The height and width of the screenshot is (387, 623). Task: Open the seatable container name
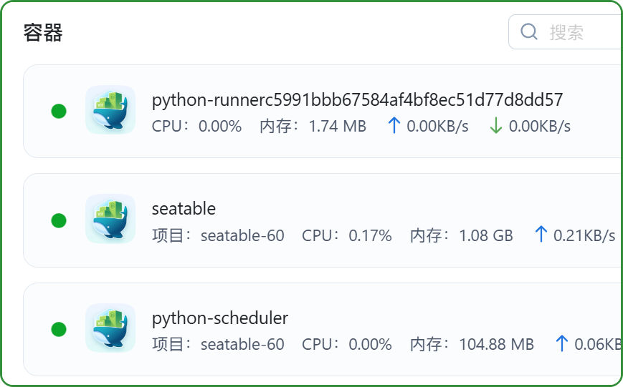pyautogui.click(x=184, y=209)
